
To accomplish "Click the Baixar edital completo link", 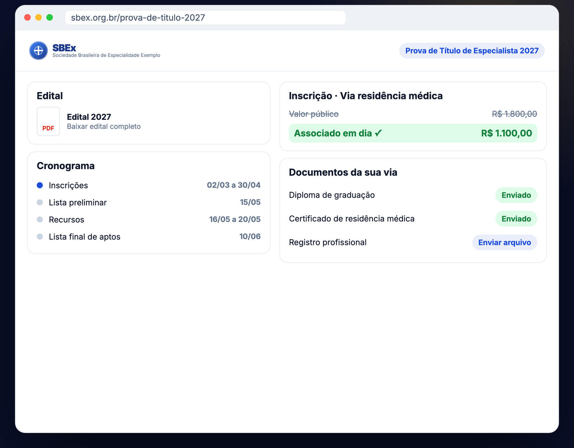I will (x=104, y=126).
